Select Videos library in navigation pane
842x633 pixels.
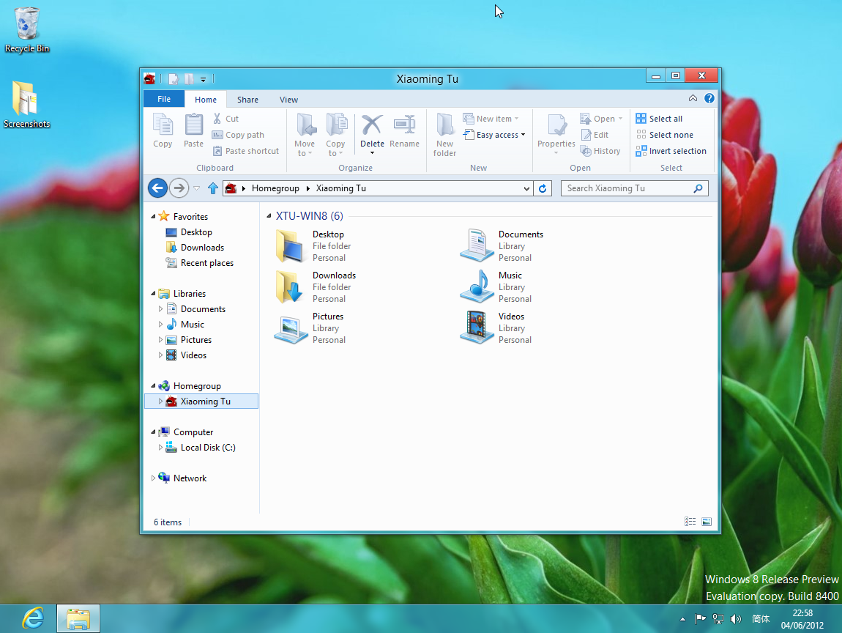186,355
